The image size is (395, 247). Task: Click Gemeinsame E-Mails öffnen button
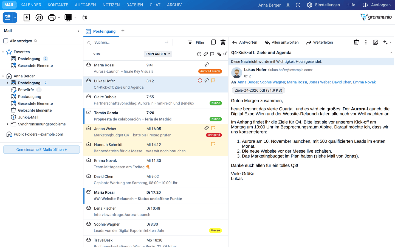click(41, 150)
